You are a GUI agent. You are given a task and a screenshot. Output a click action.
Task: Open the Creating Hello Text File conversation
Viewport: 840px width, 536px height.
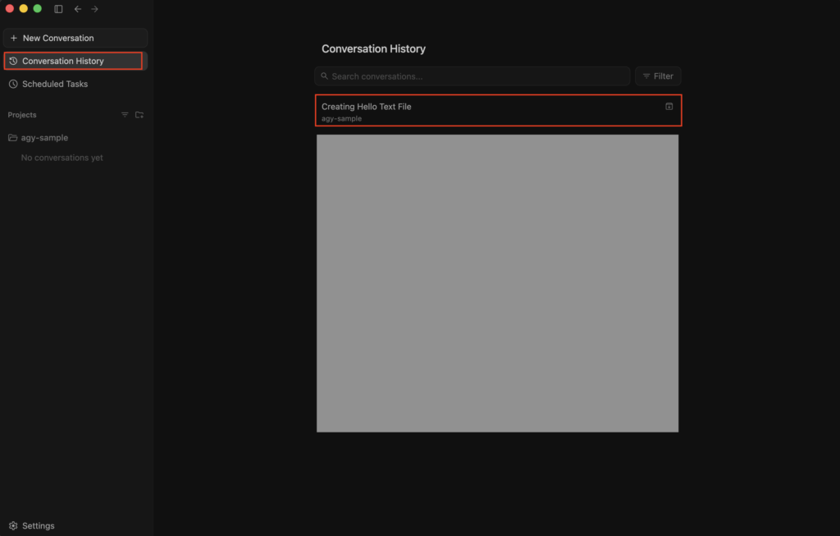[x=498, y=111]
